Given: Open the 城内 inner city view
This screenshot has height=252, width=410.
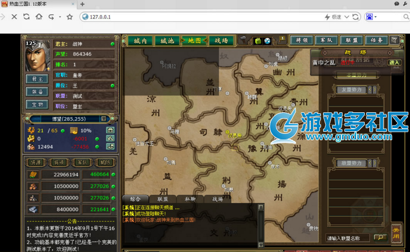Looking at the screenshot, I should pos(140,41).
